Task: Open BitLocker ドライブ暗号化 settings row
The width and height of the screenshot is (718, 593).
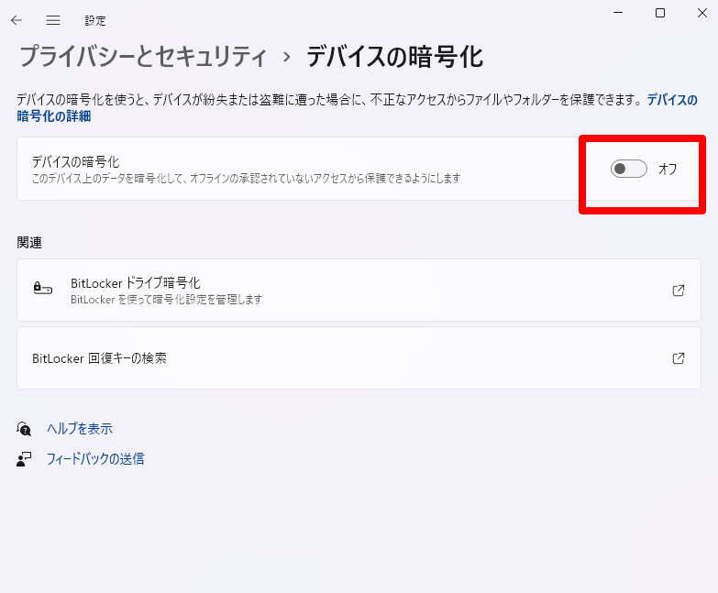Action: 348,291
